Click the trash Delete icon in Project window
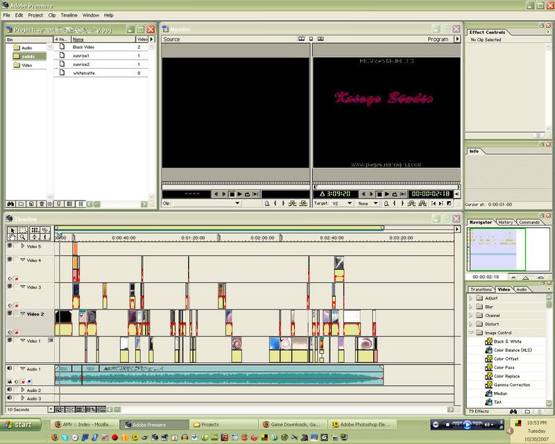Viewport: 555px width, 444px height. 43,203
